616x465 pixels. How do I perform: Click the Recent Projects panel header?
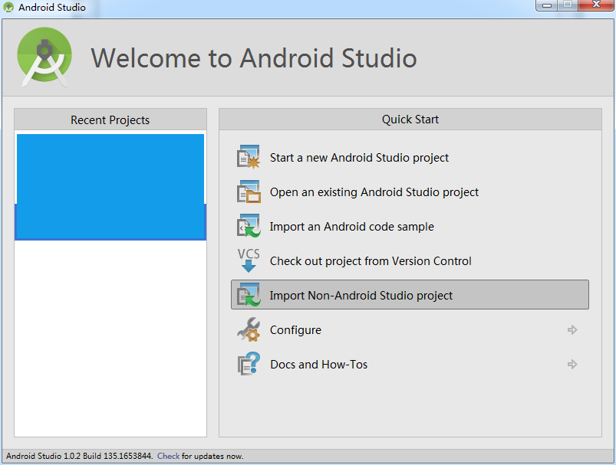tap(110, 120)
